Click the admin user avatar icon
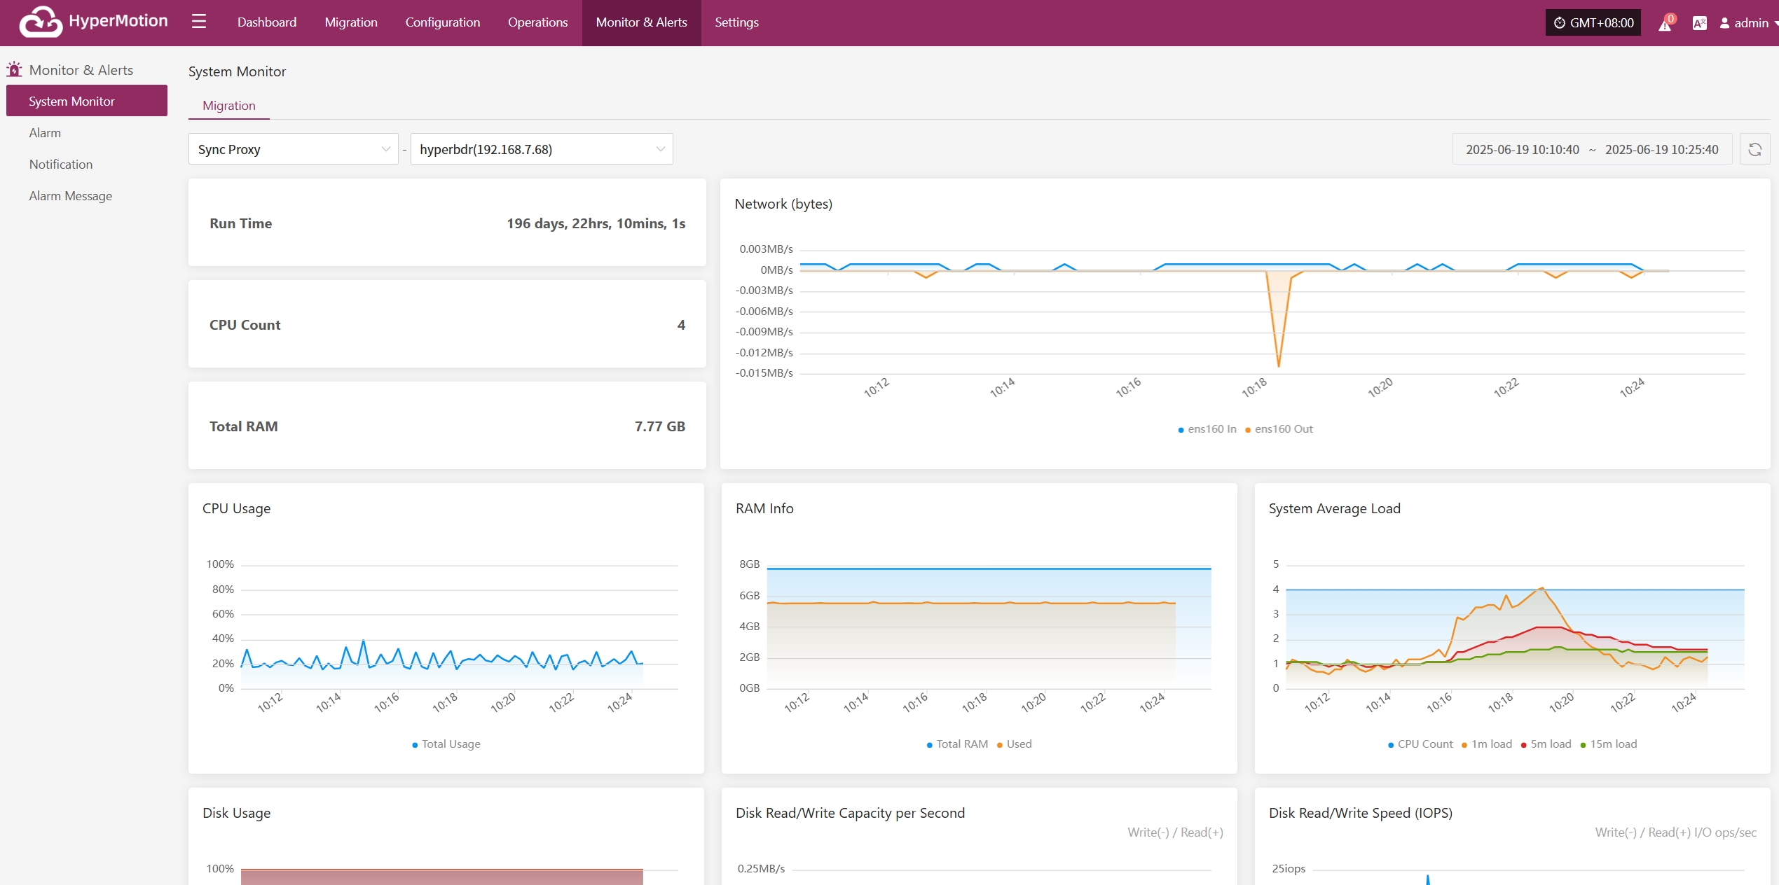 (1724, 23)
